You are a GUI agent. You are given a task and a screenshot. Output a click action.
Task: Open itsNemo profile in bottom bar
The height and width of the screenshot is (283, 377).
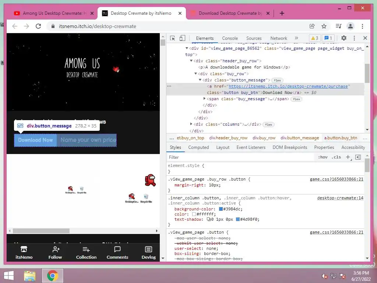(24, 252)
